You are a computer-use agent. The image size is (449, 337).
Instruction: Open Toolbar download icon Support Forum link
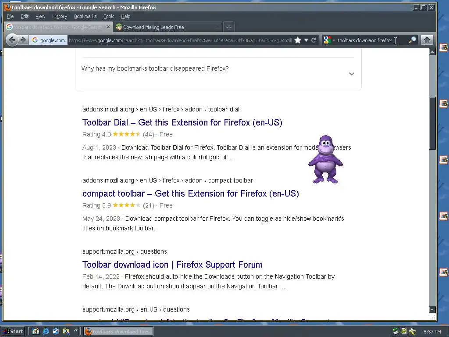(172, 265)
